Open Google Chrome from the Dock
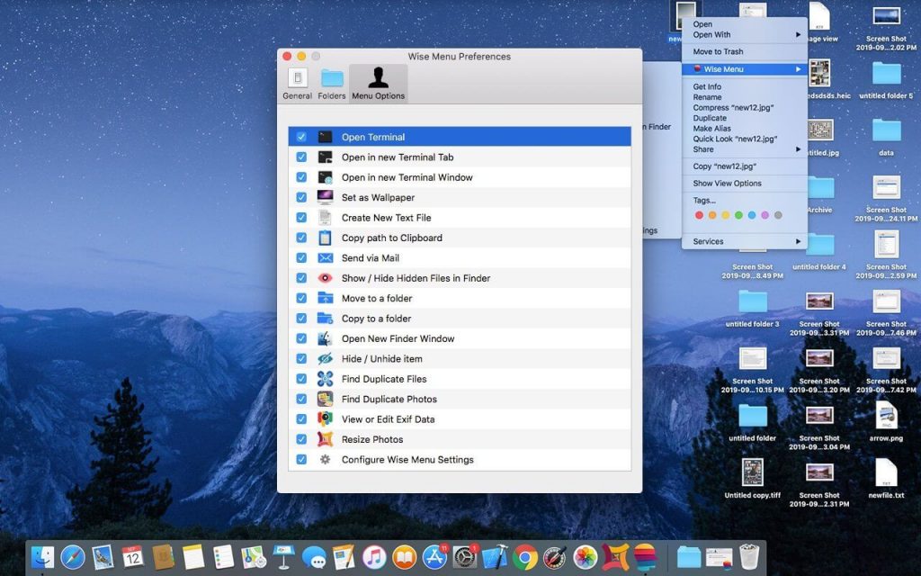This screenshot has width=921, height=576. [x=524, y=557]
